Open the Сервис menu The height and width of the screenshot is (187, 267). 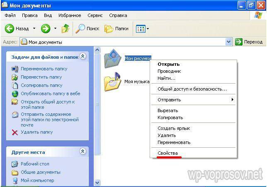(95, 15)
